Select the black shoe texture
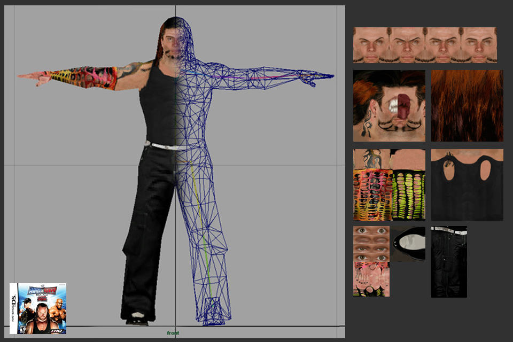513x342 pixels. click(x=408, y=244)
